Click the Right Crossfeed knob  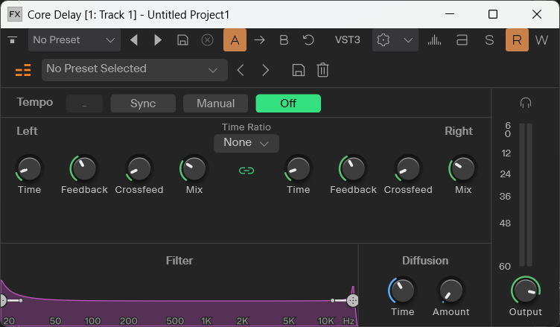tap(408, 168)
